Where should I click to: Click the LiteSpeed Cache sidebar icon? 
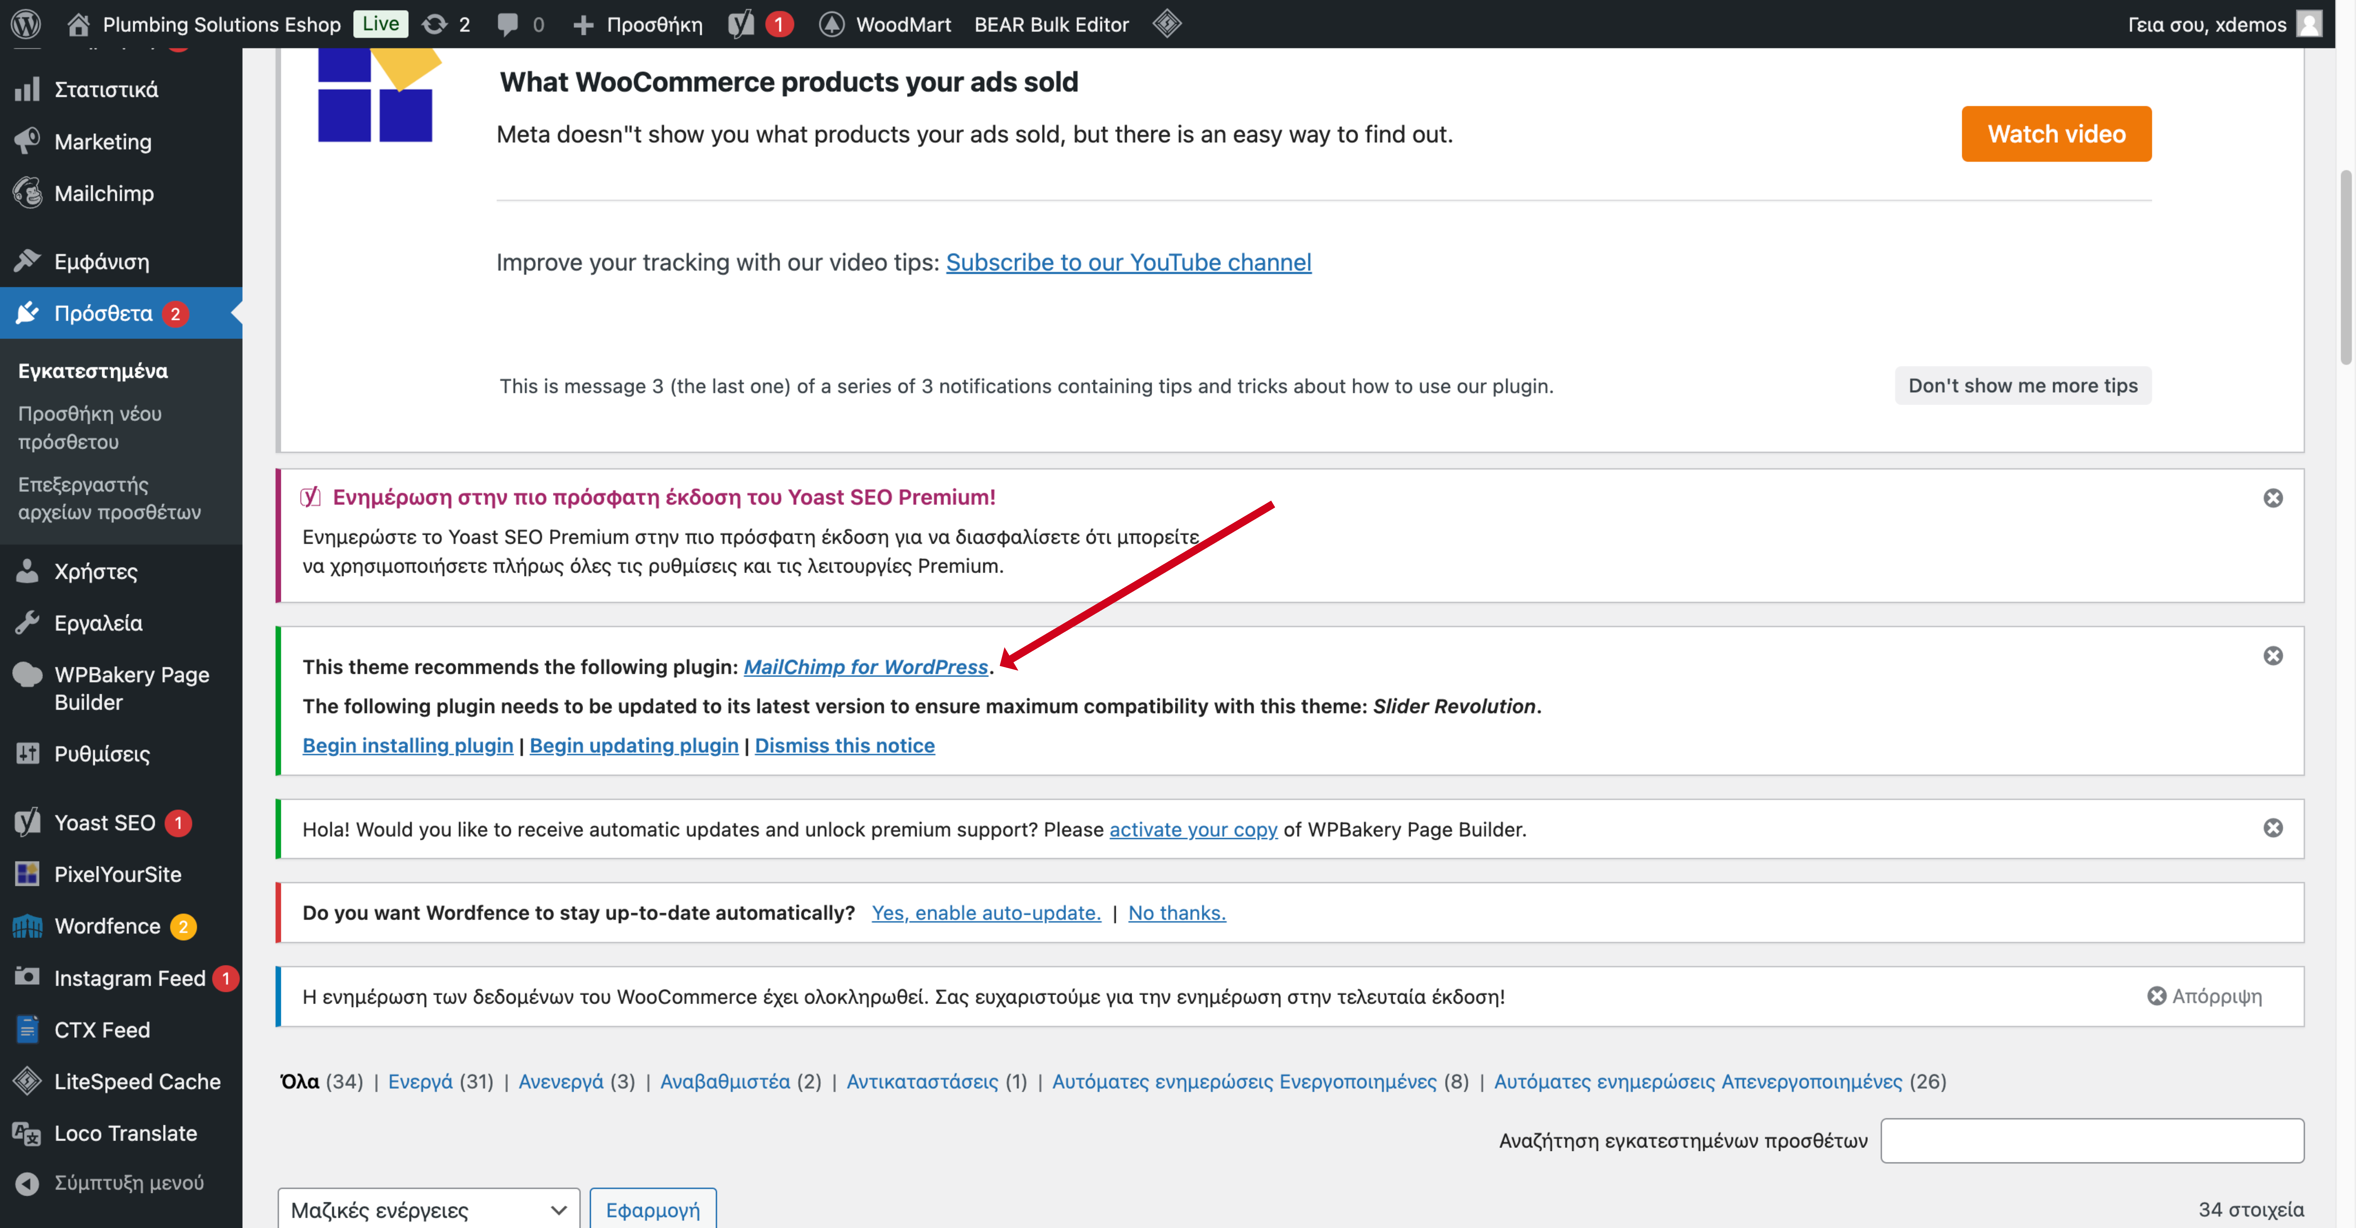click(x=28, y=1081)
